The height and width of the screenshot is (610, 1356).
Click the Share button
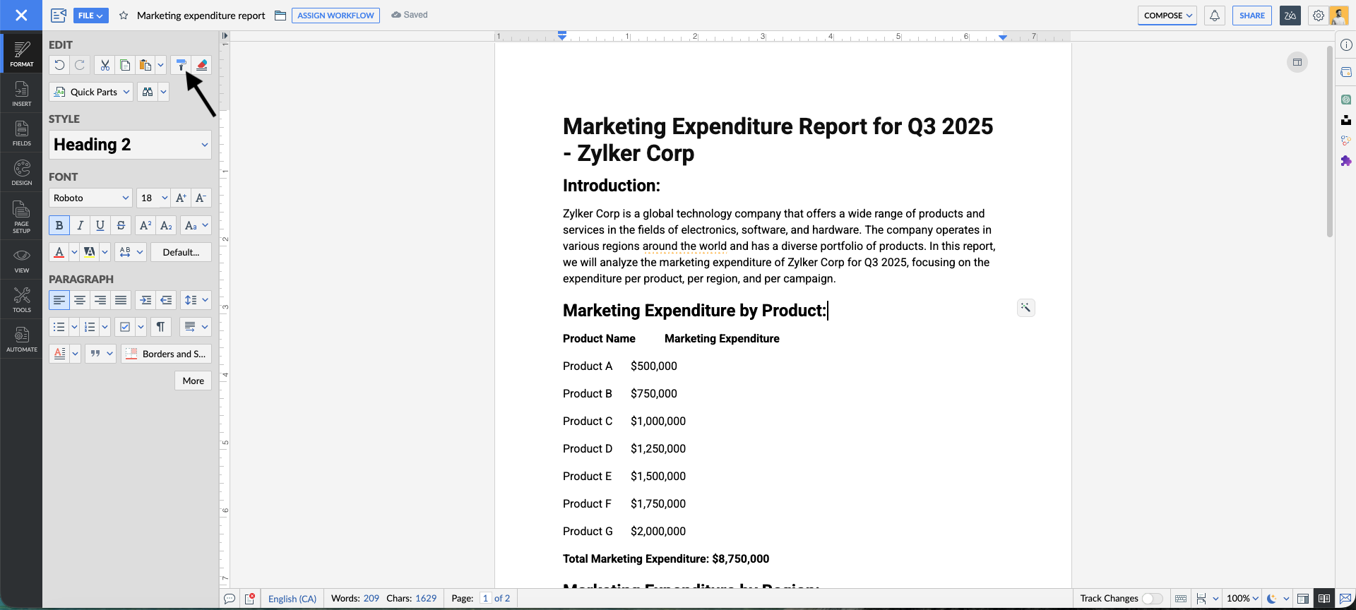pyautogui.click(x=1251, y=16)
